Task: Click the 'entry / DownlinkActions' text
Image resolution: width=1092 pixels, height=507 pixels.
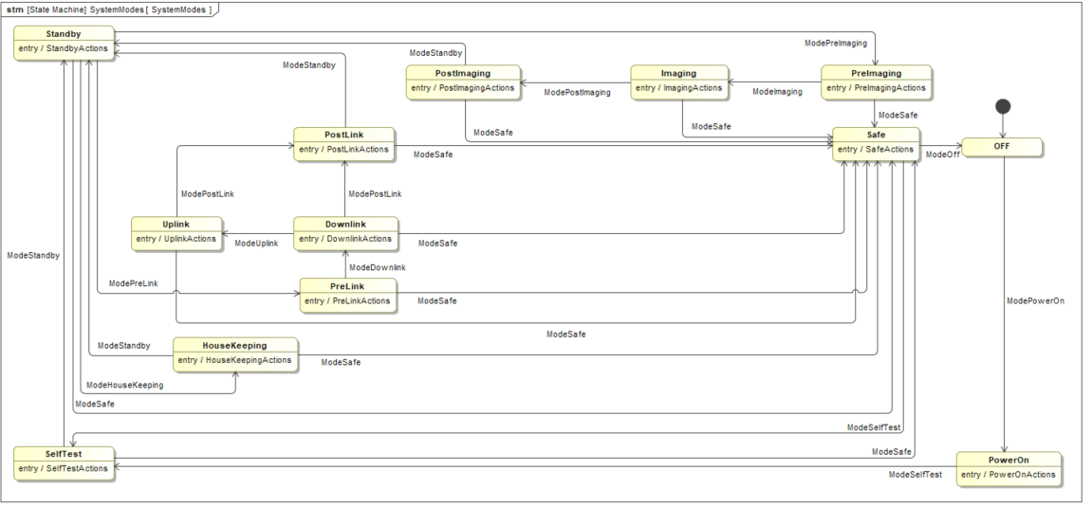Action: [x=345, y=239]
